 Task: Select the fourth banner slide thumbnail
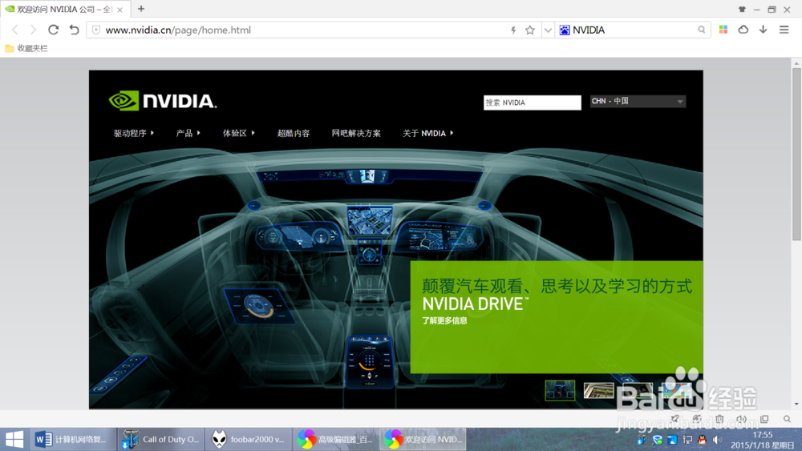(x=676, y=391)
